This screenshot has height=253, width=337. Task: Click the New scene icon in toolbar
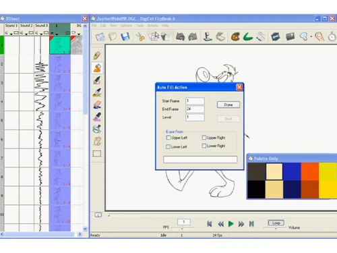coord(100,36)
